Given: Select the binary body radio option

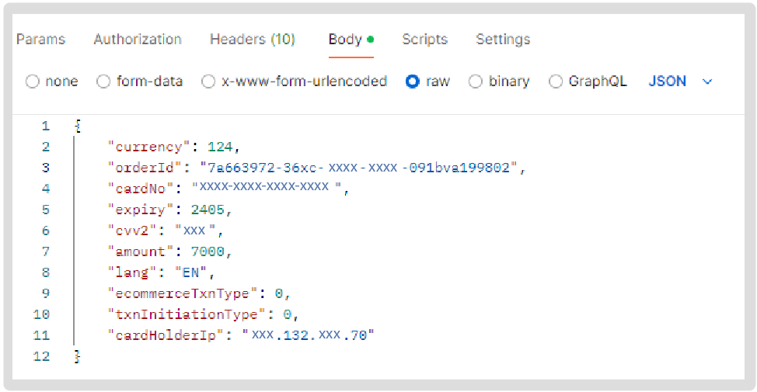Looking at the screenshot, I should point(476,82).
